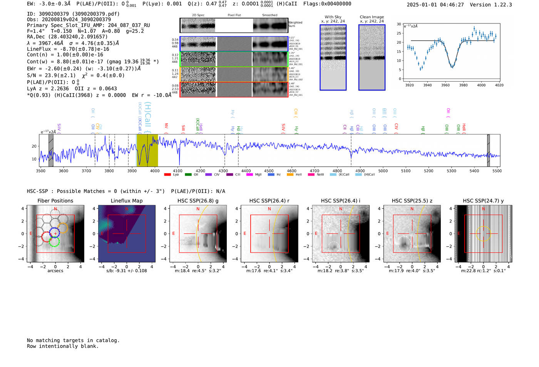Click the hatched gray region near 5460
Screen dimensions: 539x367
(x=489, y=150)
